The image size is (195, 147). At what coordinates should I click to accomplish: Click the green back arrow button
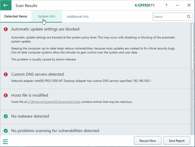(6, 5)
